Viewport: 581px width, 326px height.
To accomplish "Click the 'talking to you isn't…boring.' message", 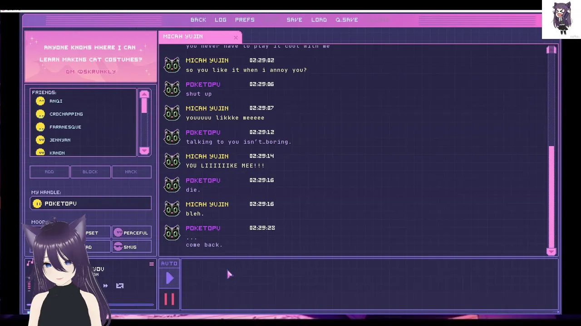I will [239, 142].
